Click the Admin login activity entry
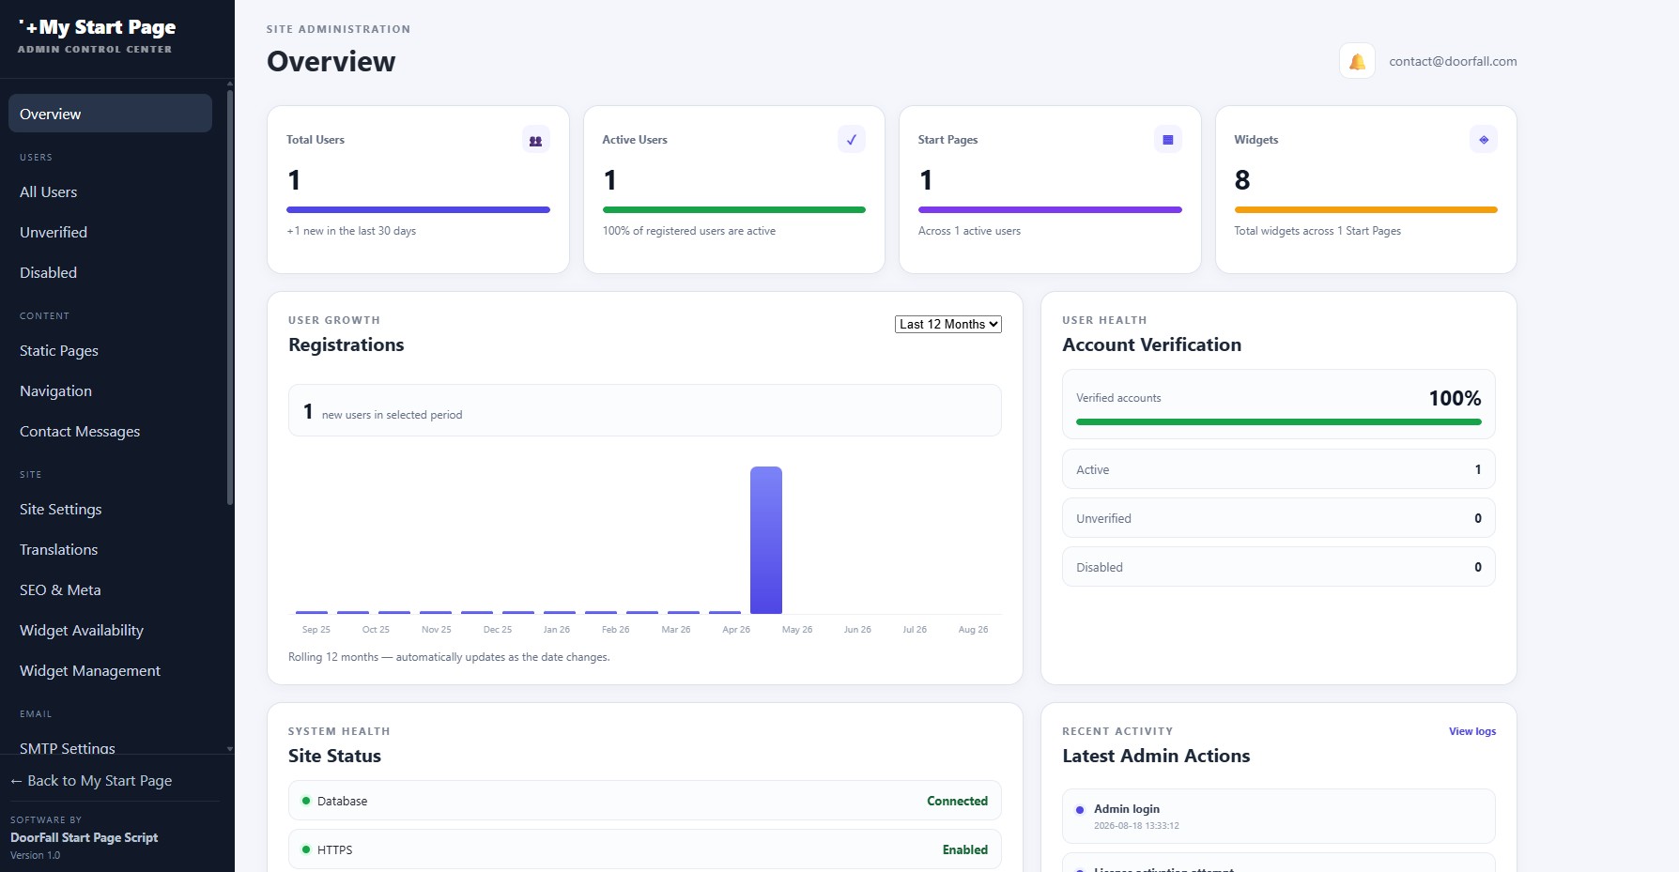Screen dimensions: 1679x872 pyautogui.click(x=1279, y=816)
